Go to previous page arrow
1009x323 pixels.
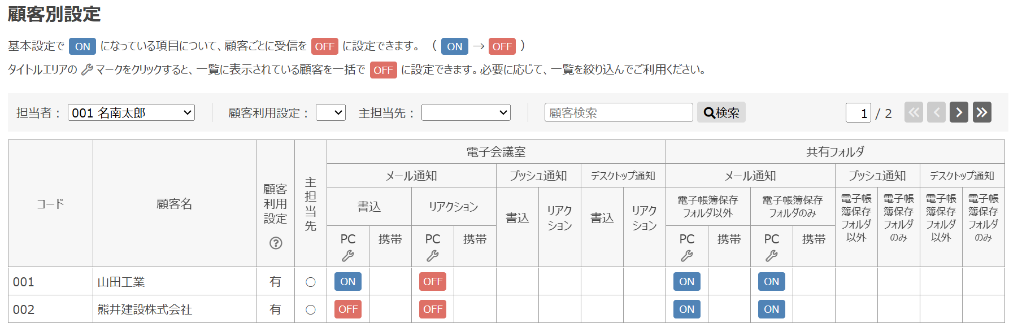(x=936, y=112)
